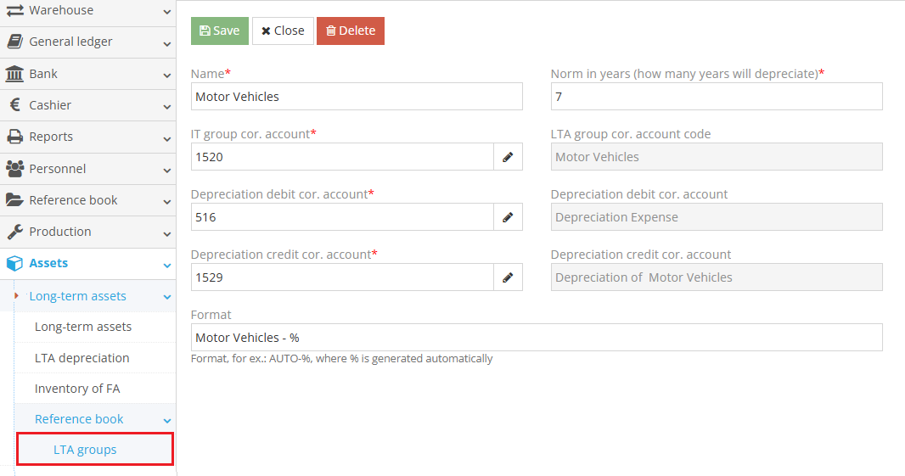This screenshot has height=476, width=905.
Task: Click the Bank building icon in sidebar
Action: (14, 74)
